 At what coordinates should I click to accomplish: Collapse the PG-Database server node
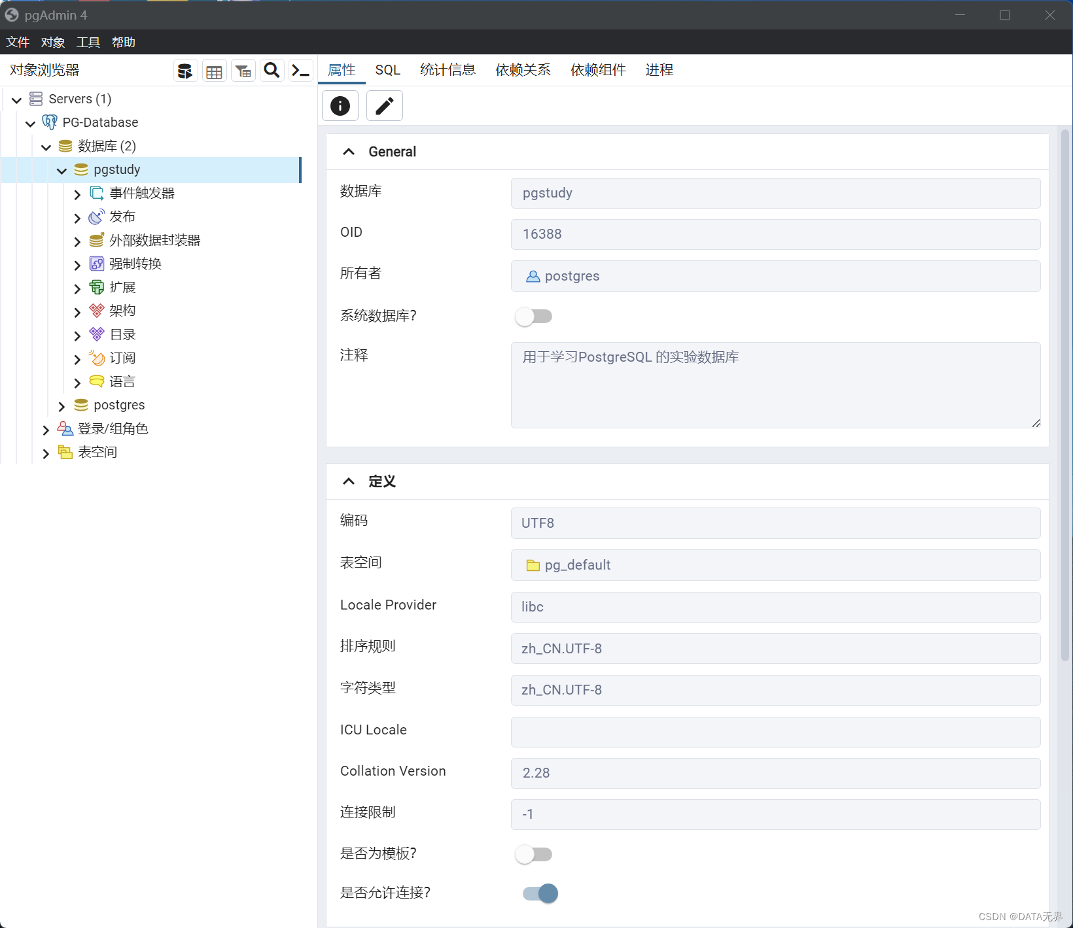30,124
